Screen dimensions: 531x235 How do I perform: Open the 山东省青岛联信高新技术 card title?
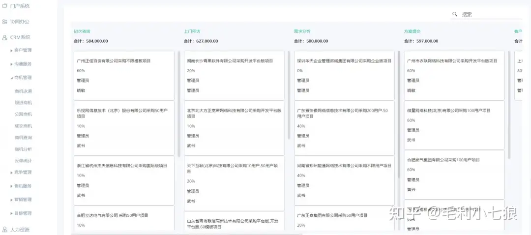coord(233,224)
